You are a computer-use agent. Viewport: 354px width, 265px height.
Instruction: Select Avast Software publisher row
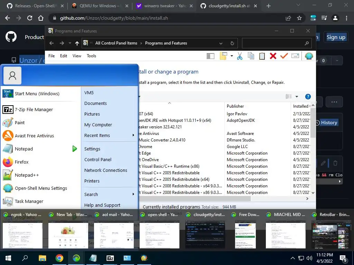pyautogui.click(x=240, y=134)
